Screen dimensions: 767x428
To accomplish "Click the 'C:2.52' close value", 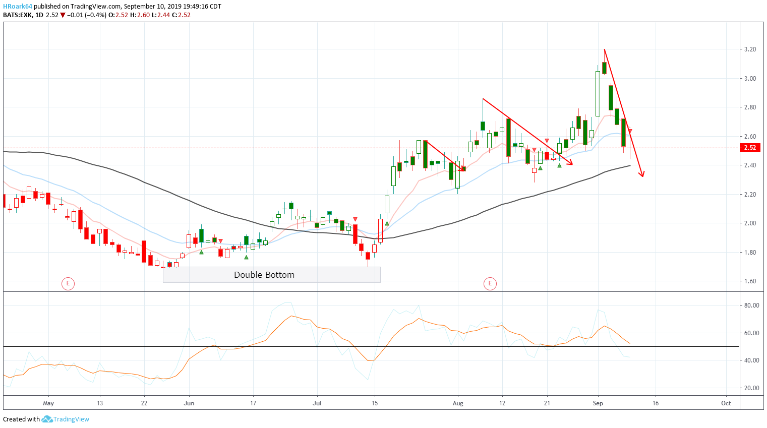I will (181, 15).
